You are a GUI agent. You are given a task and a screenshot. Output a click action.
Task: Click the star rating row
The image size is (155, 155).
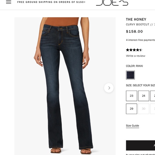[134, 50]
